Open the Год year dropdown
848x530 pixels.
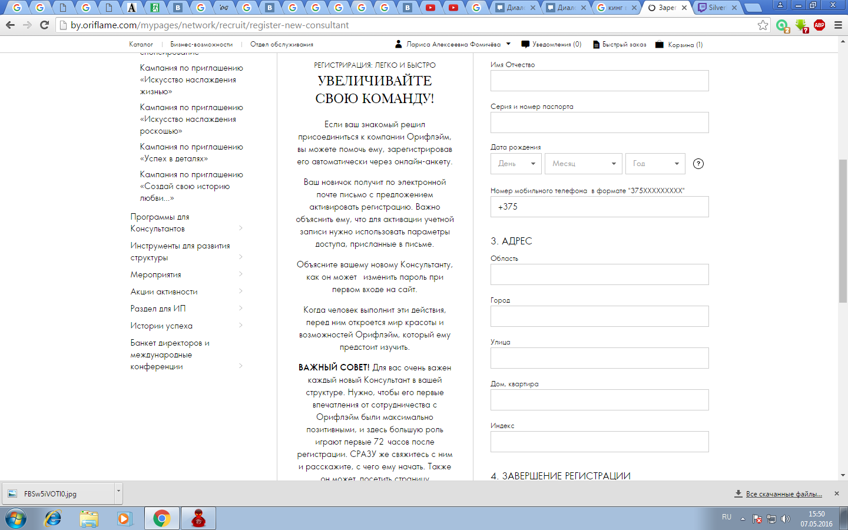(x=655, y=164)
